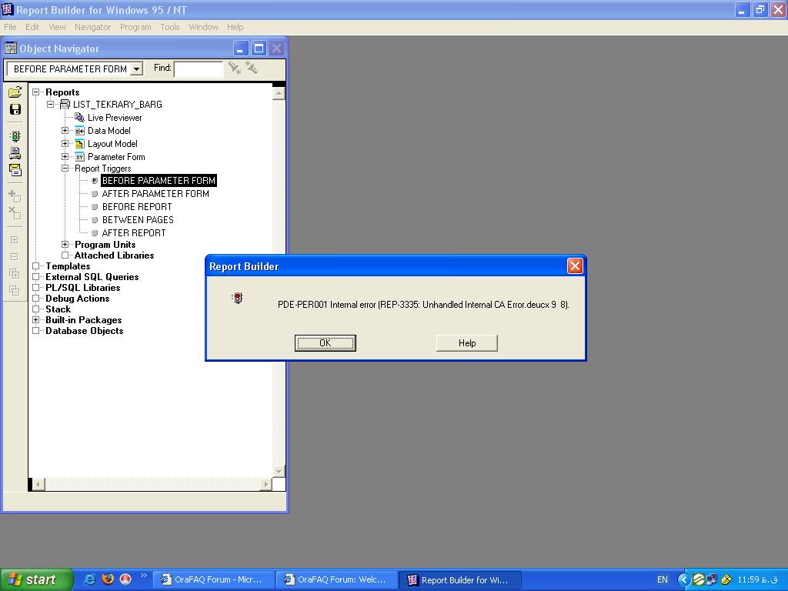The width and height of the screenshot is (788, 591).
Task: Switch to OraFAQ Forum: Welc... taskbar window
Action: (337, 579)
